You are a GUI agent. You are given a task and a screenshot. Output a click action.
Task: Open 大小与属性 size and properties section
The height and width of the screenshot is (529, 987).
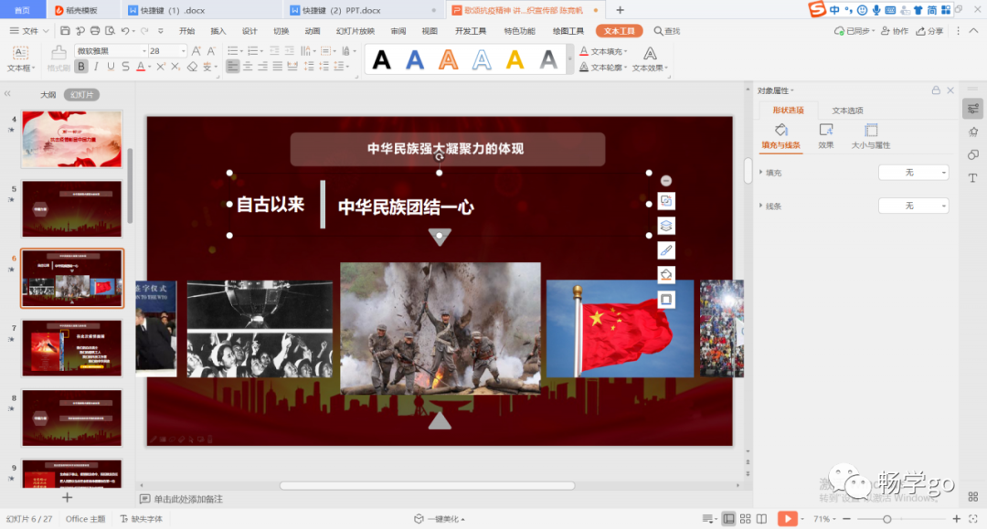coord(871,136)
